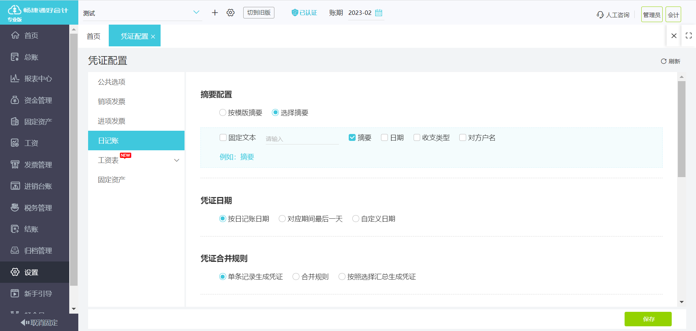This screenshot has height=331, width=696.
Task: Enable the 日期 checkbox
Action: coord(384,137)
